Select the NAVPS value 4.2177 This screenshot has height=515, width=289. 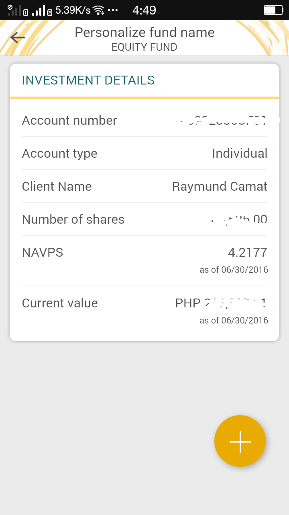coord(247,252)
